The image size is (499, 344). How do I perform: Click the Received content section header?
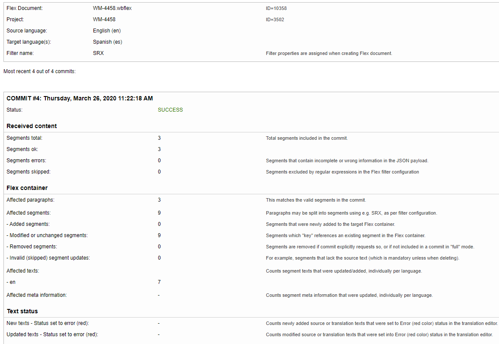tap(32, 126)
